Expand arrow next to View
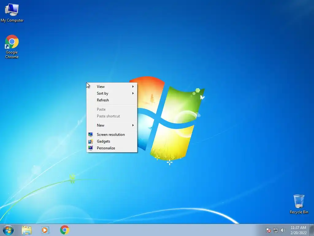The image size is (314, 236). pos(133,86)
